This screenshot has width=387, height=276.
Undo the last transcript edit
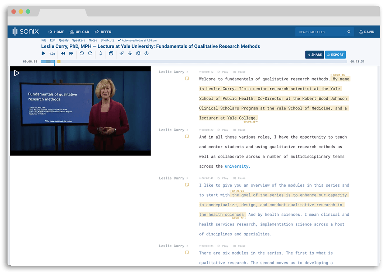tap(82, 53)
